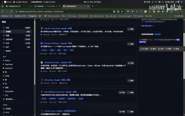The width and height of the screenshot is (185, 116).
Task: Open the MultiPost-17:16 bookmark
Action: click(x=7, y=16)
